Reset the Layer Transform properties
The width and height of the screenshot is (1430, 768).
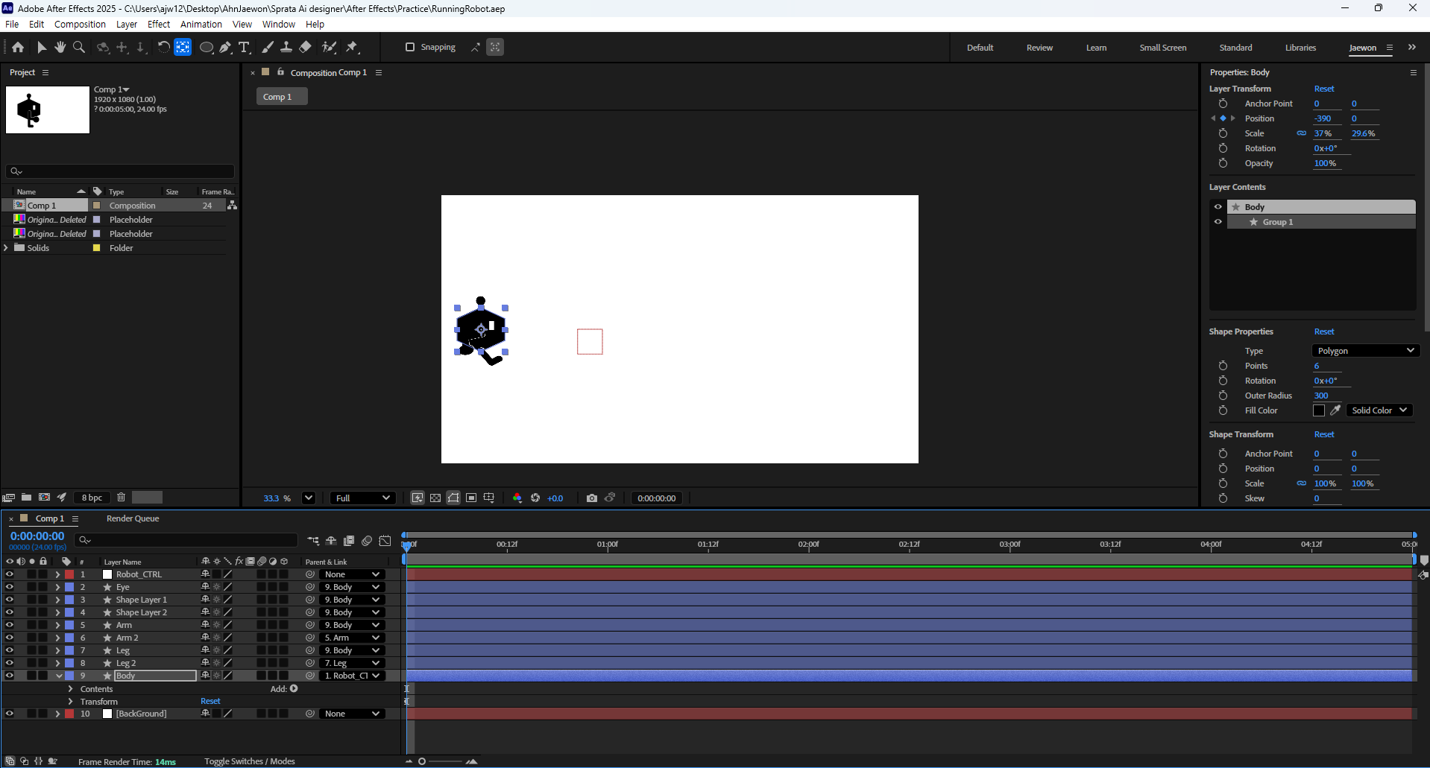[x=1324, y=89]
